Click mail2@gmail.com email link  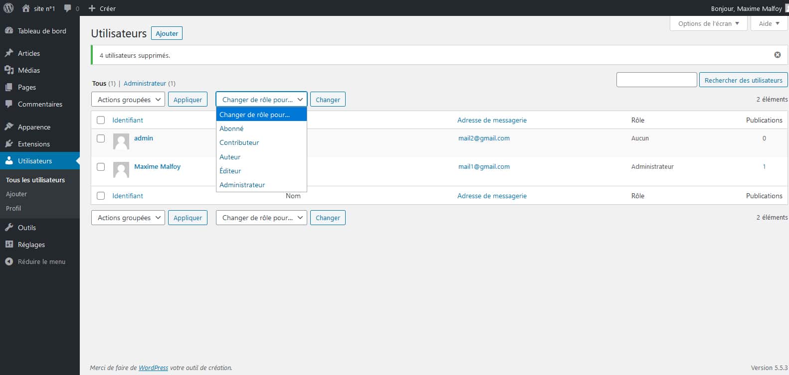(x=484, y=138)
